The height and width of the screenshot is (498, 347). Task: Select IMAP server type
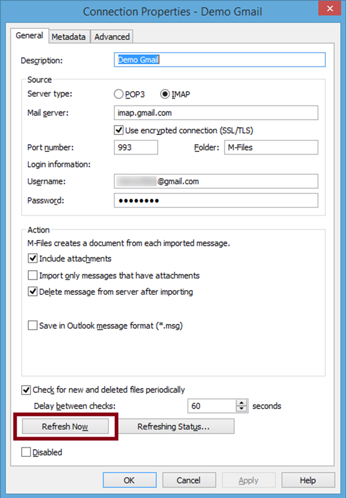pyautogui.click(x=165, y=94)
